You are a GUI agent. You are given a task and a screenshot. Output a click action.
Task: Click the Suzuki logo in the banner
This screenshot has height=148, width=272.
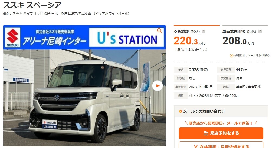[x=13, y=37]
